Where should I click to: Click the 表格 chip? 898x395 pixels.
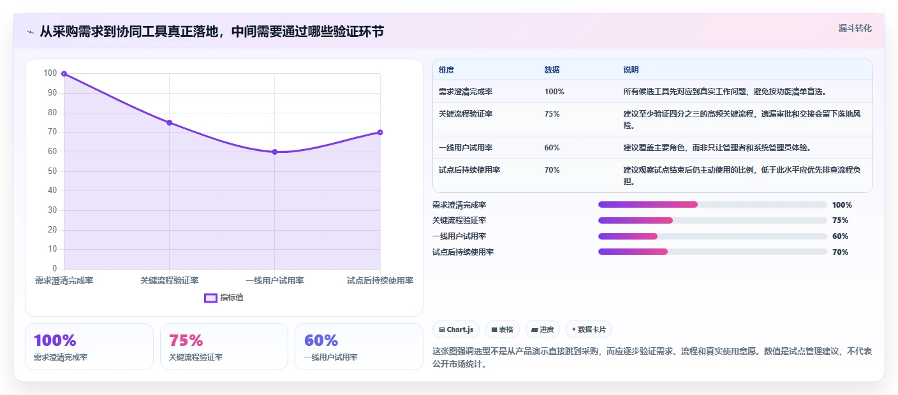point(502,329)
